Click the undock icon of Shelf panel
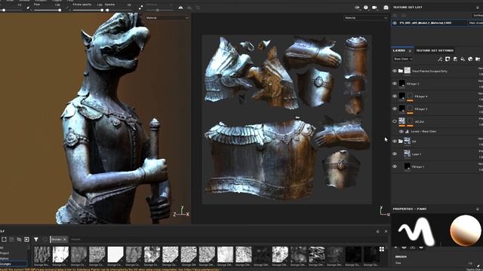This screenshot has width=483, height=271. pyautogui.click(x=378, y=231)
